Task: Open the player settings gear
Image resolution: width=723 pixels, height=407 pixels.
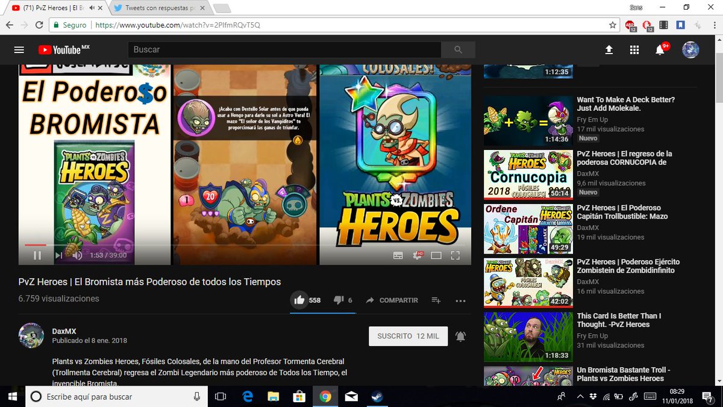Action: [x=417, y=255]
